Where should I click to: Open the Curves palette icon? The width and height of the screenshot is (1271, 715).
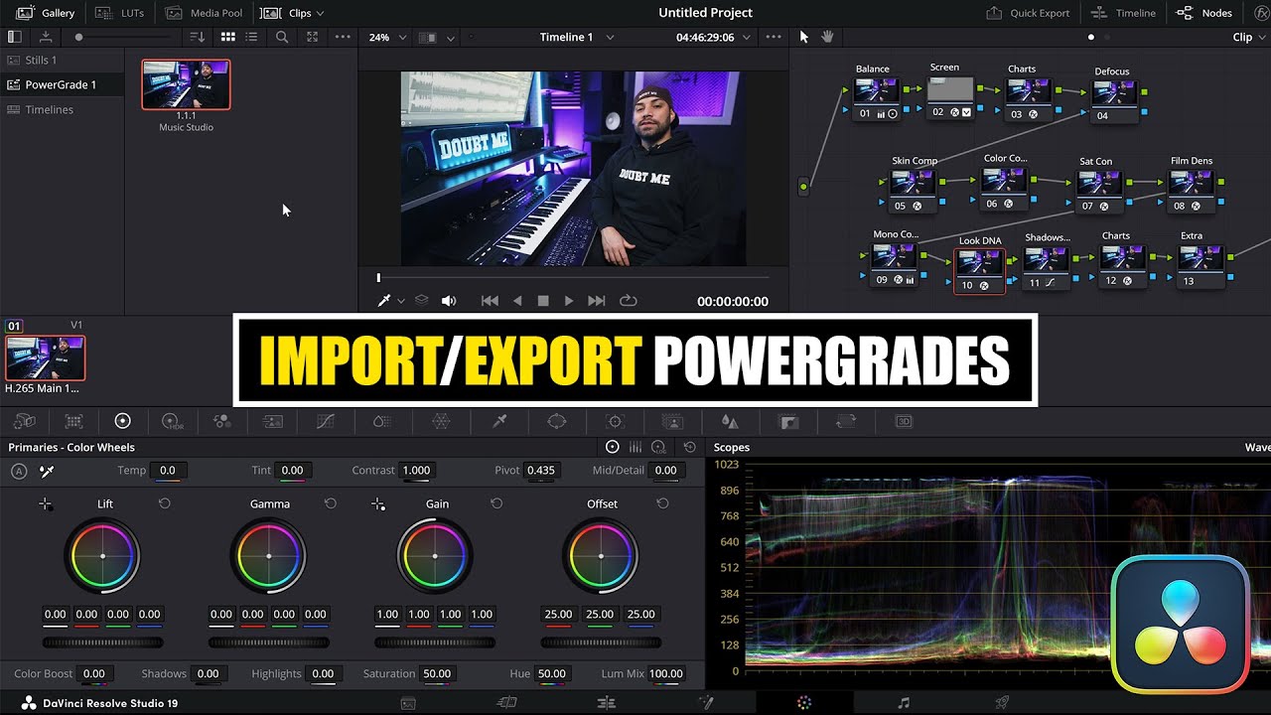pyautogui.click(x=326, y=422)
